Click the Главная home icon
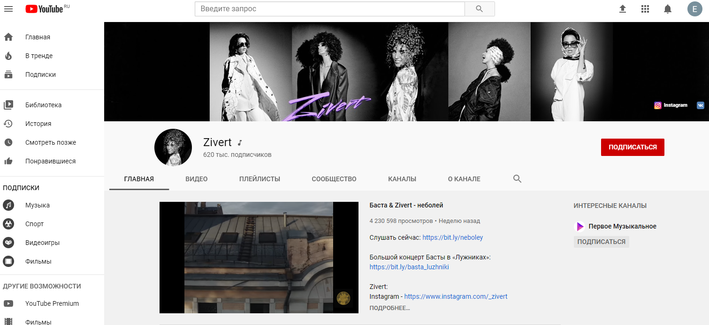 click(8, 37)
